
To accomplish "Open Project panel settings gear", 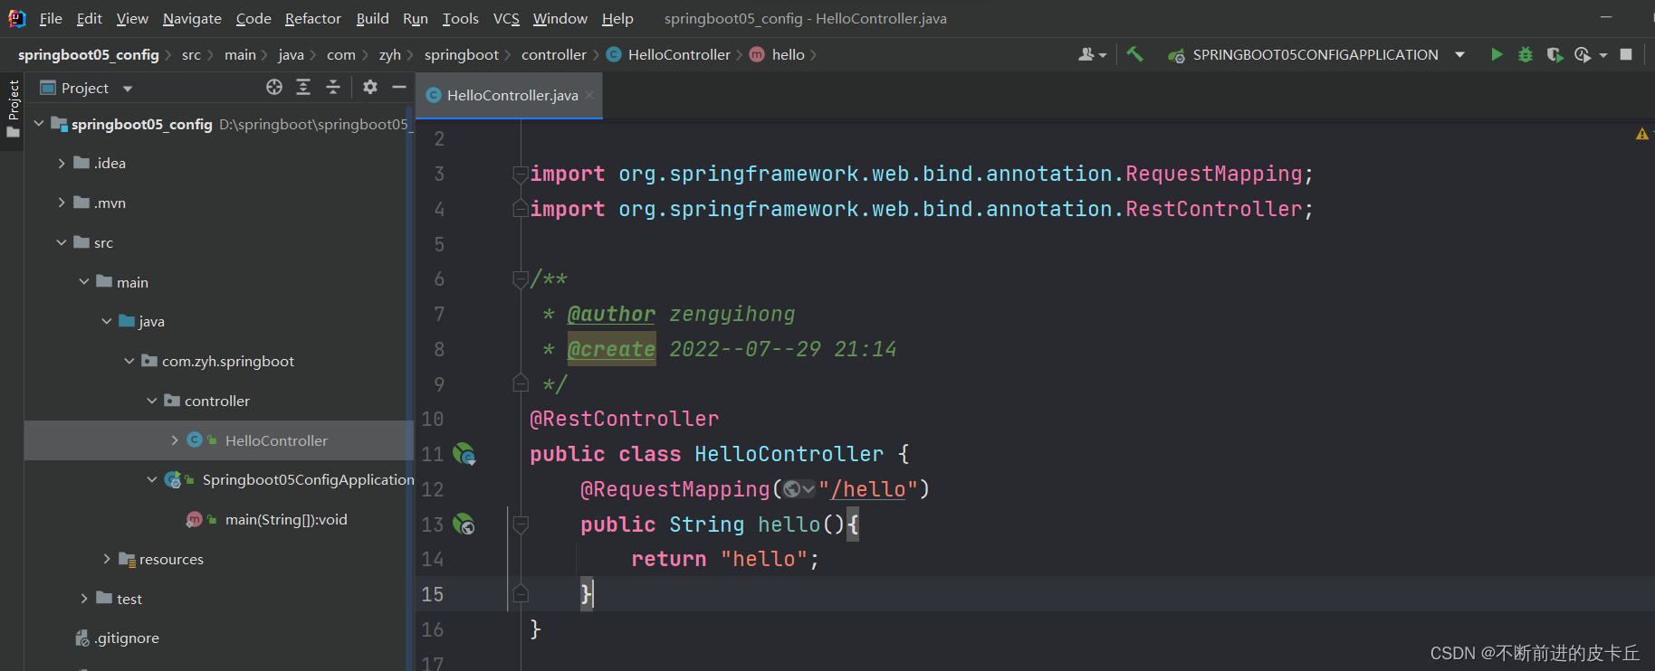I will pyautogui.click(x=370, y=87).
